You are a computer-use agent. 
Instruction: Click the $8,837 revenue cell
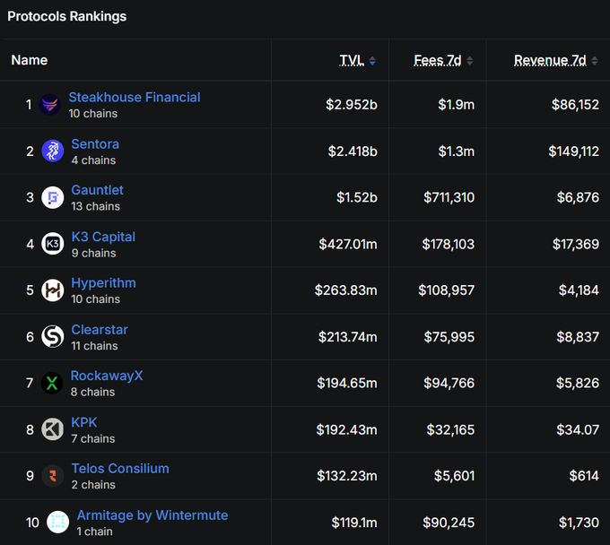[578, 337]
